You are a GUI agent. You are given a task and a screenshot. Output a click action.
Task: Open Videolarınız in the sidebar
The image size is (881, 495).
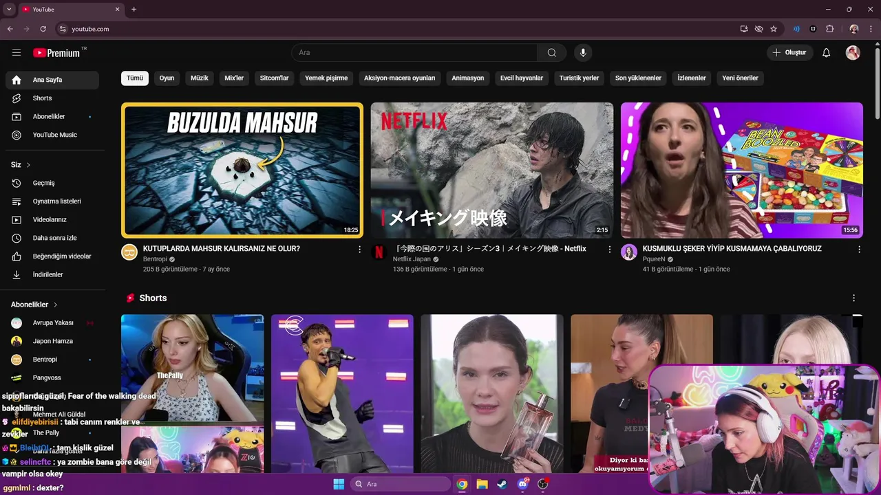pos(52,219)
